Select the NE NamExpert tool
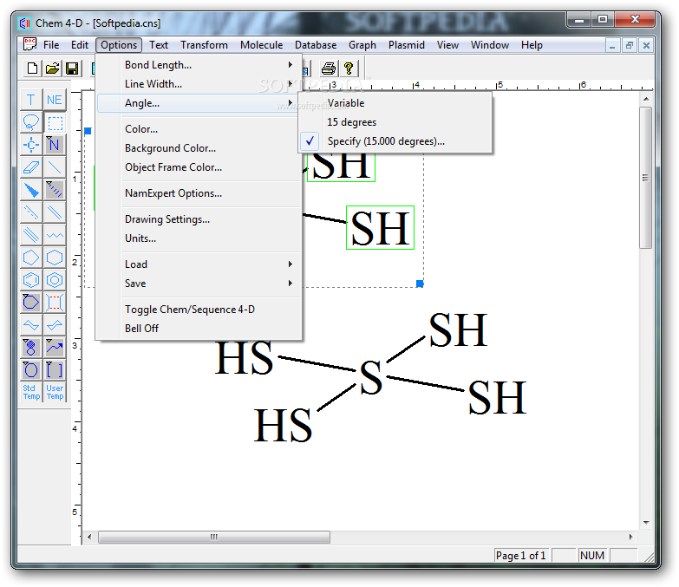Image resolution: width=679 pixels, height=587 pixels. tap(55, 100)
